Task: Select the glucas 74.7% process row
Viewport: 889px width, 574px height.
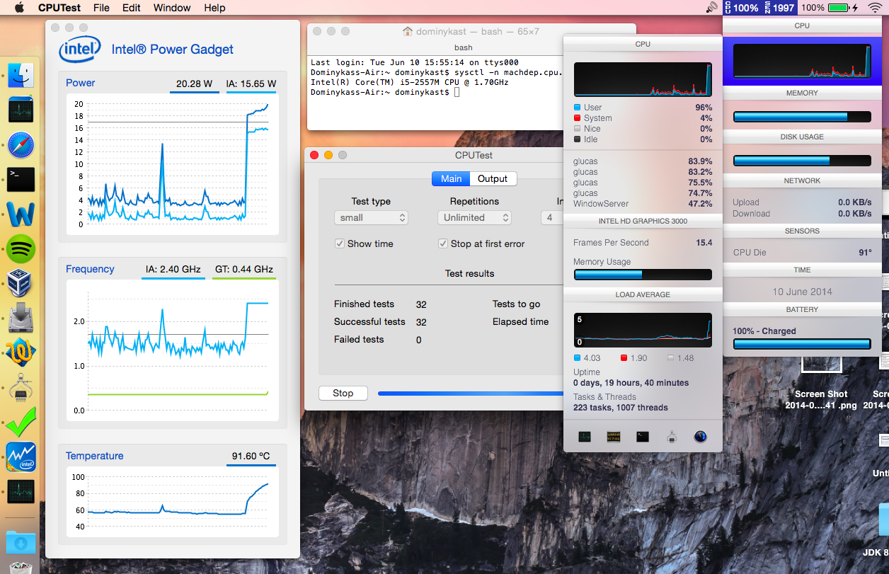Action: (x=643, y=193)
